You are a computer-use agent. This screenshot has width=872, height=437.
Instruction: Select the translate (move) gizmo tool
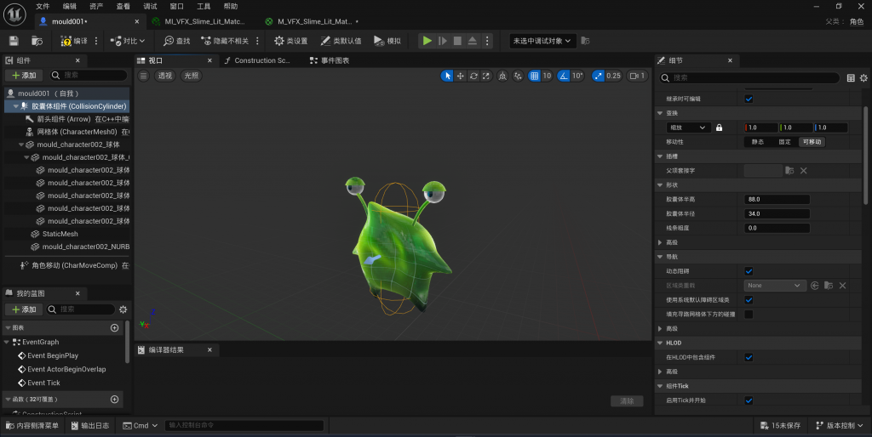461,76
